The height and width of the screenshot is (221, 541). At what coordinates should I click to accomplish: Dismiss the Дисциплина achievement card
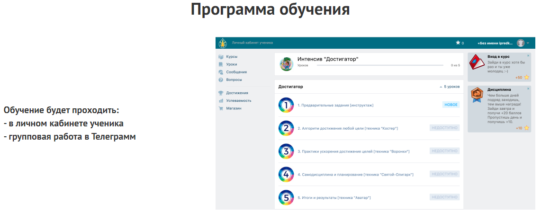coord(528,88)
